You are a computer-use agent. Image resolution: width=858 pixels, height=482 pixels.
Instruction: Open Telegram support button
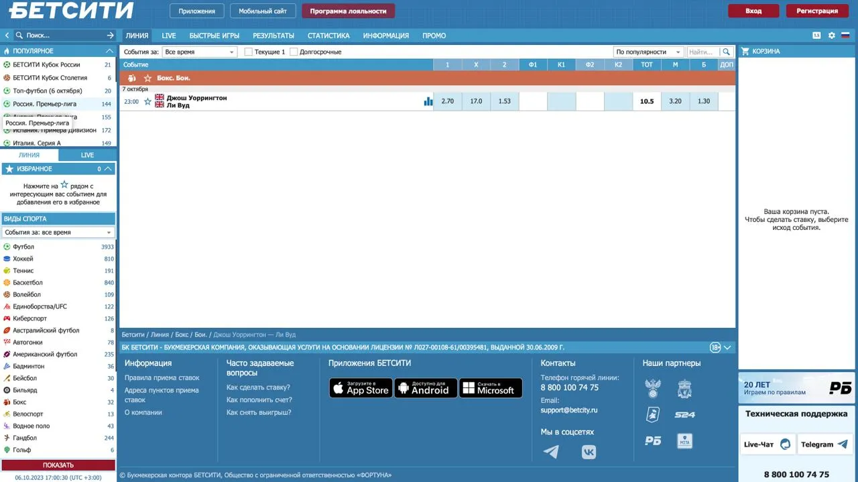point(825,444)
